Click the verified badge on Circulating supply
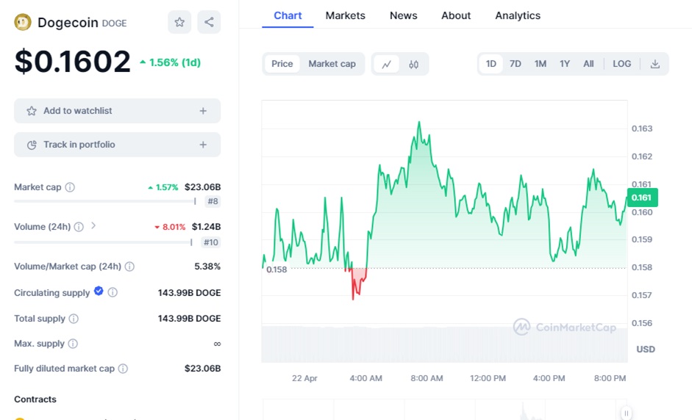This screenshot has width=692, height=420. pos(99,292)
